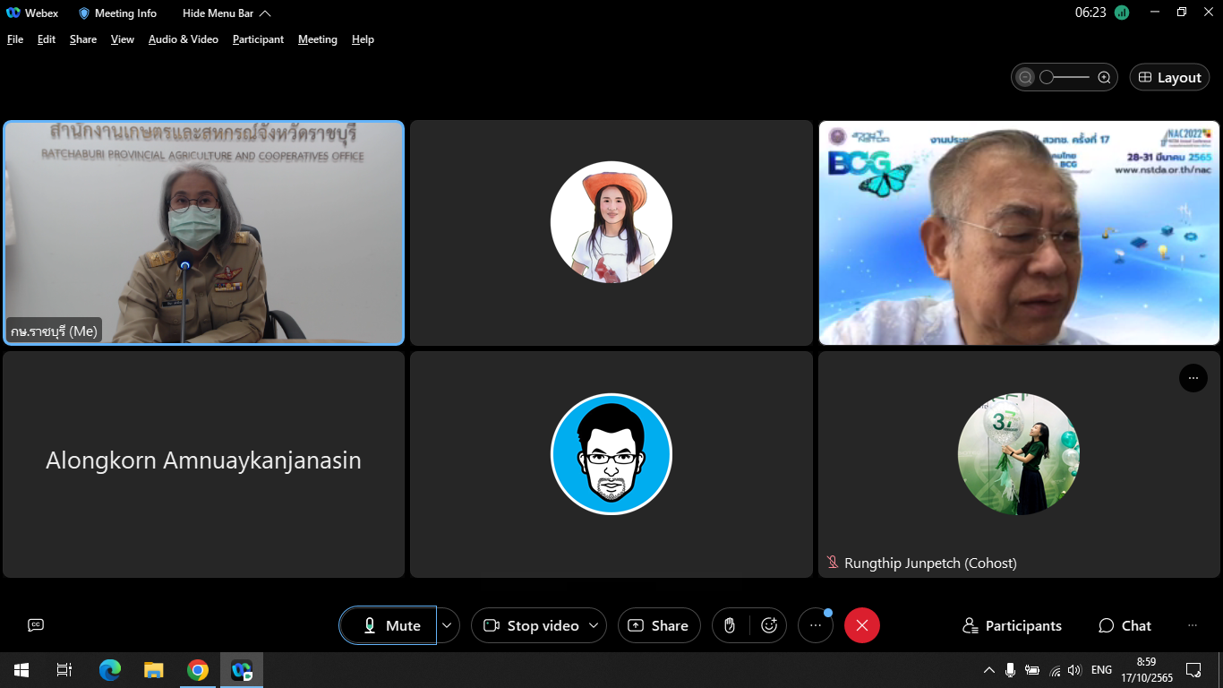The image size is (1223, 688).
Task: Open the Layout options
Action: point(1169,78)
